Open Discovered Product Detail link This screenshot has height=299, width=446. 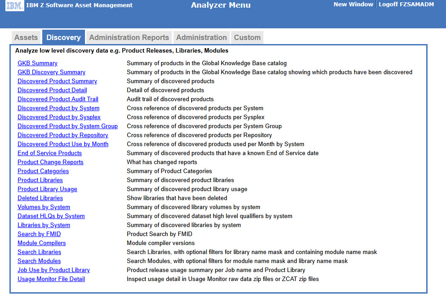click(52, 90)
